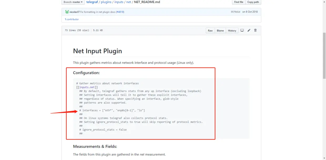Click the NET_README.md file name
Viewport: 326px width, 160px height.
[x=147, y=2]
